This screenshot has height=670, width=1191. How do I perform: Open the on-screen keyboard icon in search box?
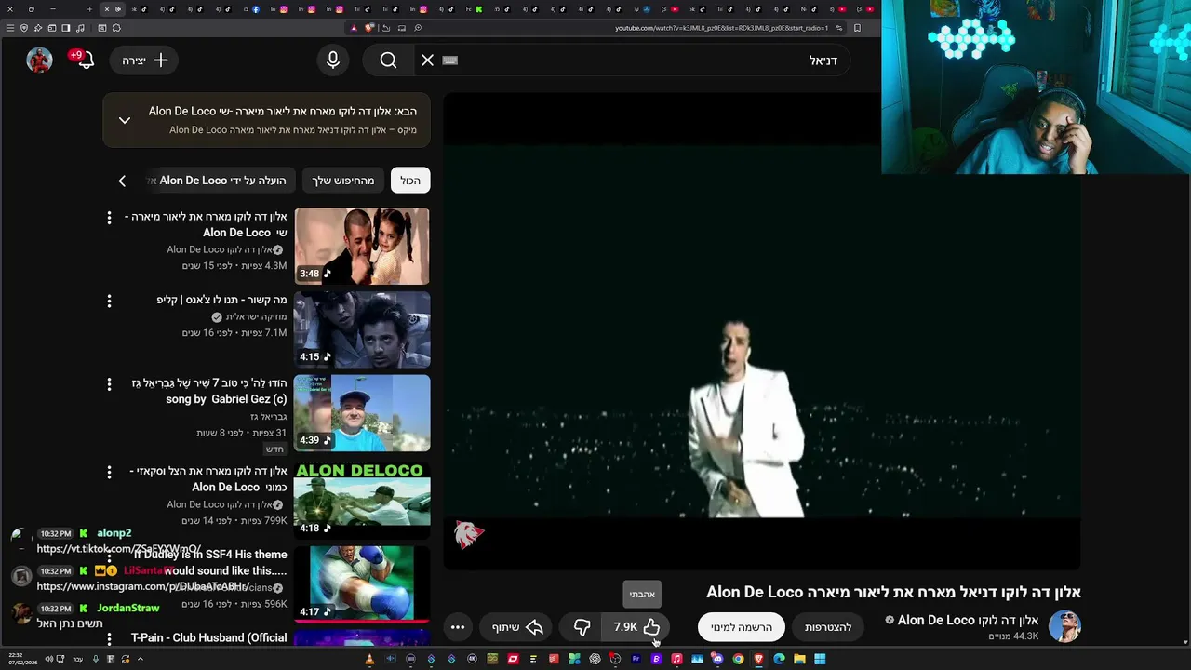click(x=450, y=60)
